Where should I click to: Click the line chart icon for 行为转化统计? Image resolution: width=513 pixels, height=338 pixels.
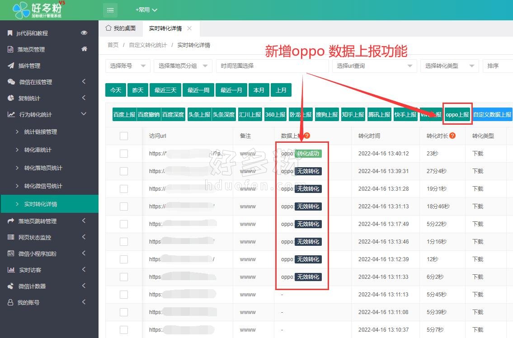coord(11,114)
